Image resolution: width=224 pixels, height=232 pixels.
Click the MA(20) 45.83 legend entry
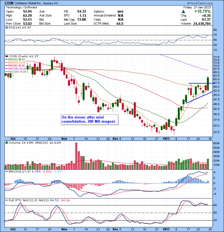point(15,60)
